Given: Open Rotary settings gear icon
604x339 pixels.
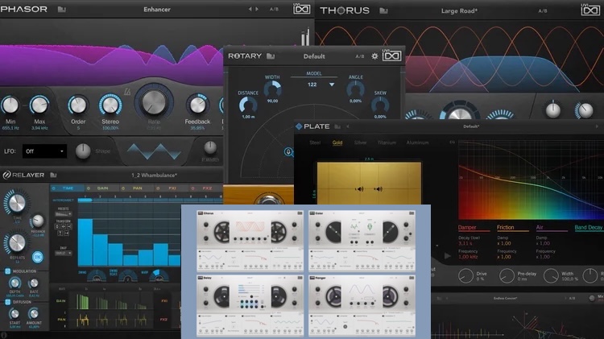Looking at the screenshot, I should click(x=374, y=56).
